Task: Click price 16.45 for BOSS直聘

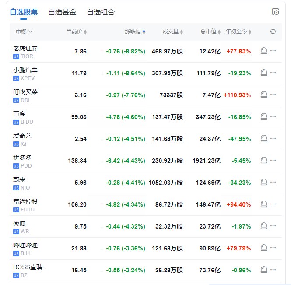Action: click(79, 270)
